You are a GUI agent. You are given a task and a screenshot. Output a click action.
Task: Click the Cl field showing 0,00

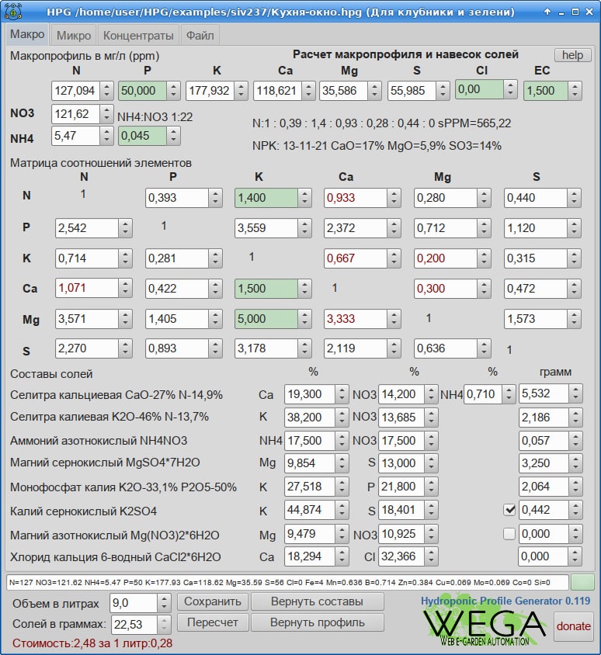pos(479,89)
